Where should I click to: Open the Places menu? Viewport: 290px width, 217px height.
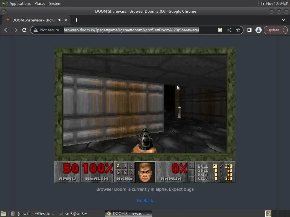click(40, 3)
